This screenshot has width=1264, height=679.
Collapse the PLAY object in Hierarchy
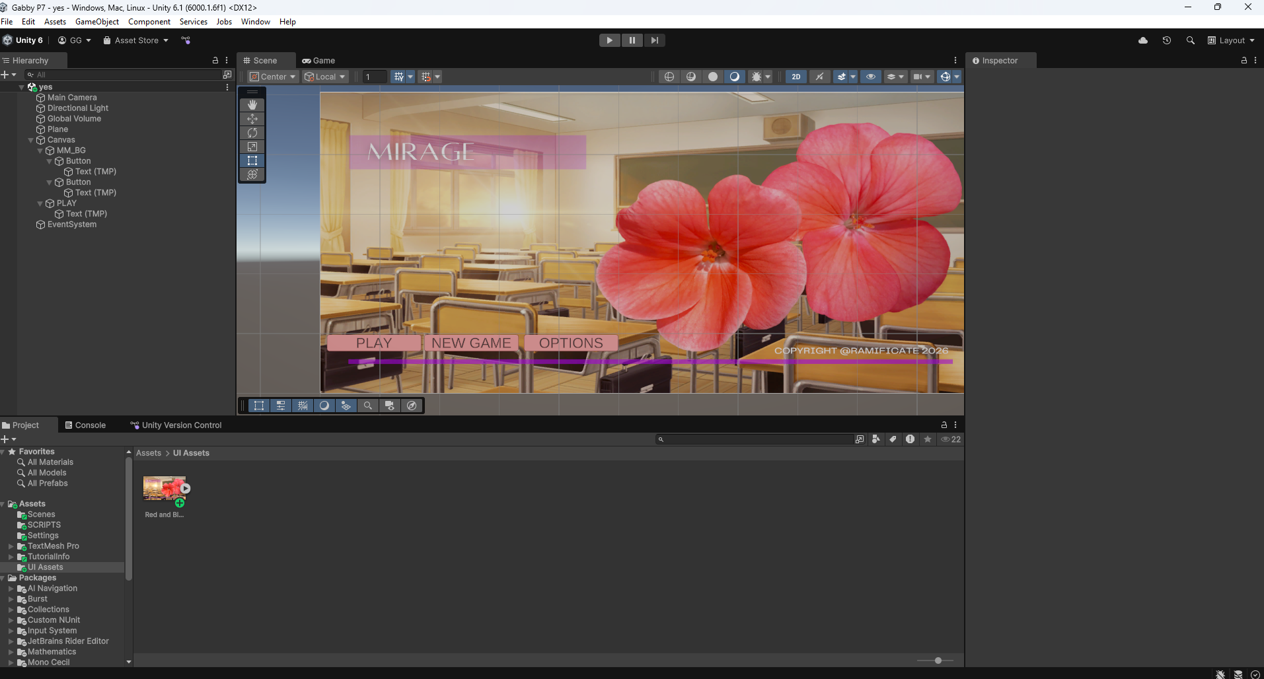click(x=40, y=203)
